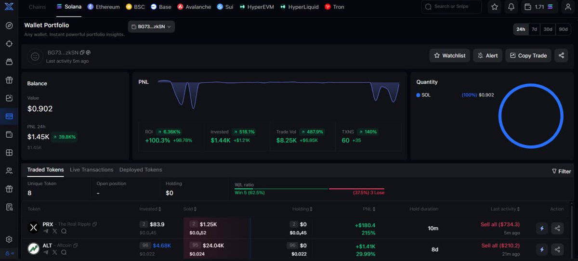
Task: Open the Deployed Tokens tab
Action: 141,170
